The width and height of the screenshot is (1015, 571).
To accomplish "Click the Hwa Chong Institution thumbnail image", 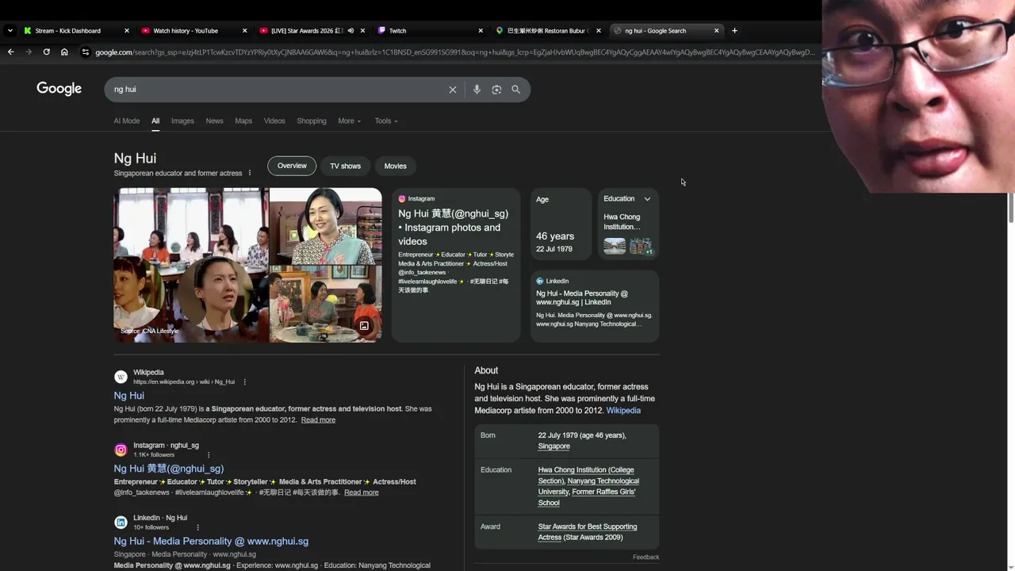I will [x=615, y=246].
